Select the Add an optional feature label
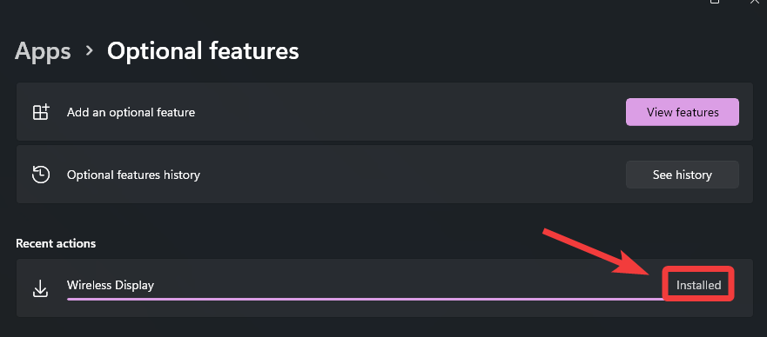Screen dimensions: 767x337 click(x=131, y=112)
